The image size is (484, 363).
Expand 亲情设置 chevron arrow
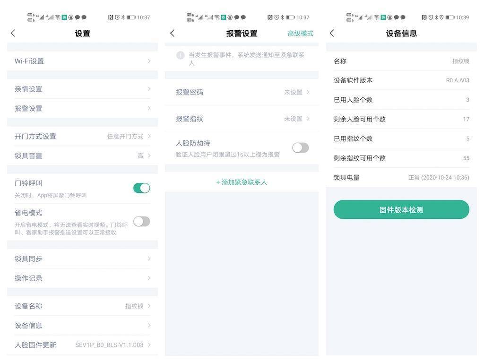(149, 89)
